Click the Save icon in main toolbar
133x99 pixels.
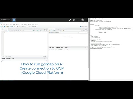[10, 27]
